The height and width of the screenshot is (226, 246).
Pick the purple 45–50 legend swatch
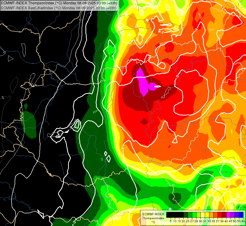coord(233,215)
